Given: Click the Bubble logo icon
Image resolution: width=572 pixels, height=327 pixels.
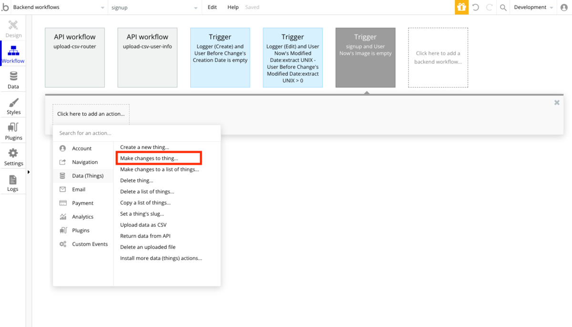Looking at the screenshot, I should pos(5,7).
